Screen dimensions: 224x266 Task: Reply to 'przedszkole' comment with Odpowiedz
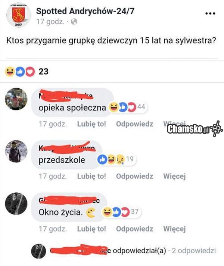(x=135, y=176)
